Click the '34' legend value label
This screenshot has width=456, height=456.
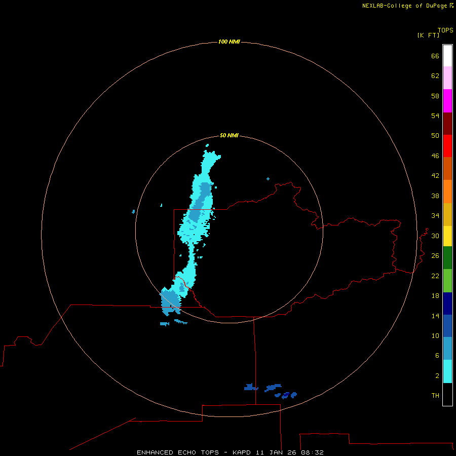point(435,215)
